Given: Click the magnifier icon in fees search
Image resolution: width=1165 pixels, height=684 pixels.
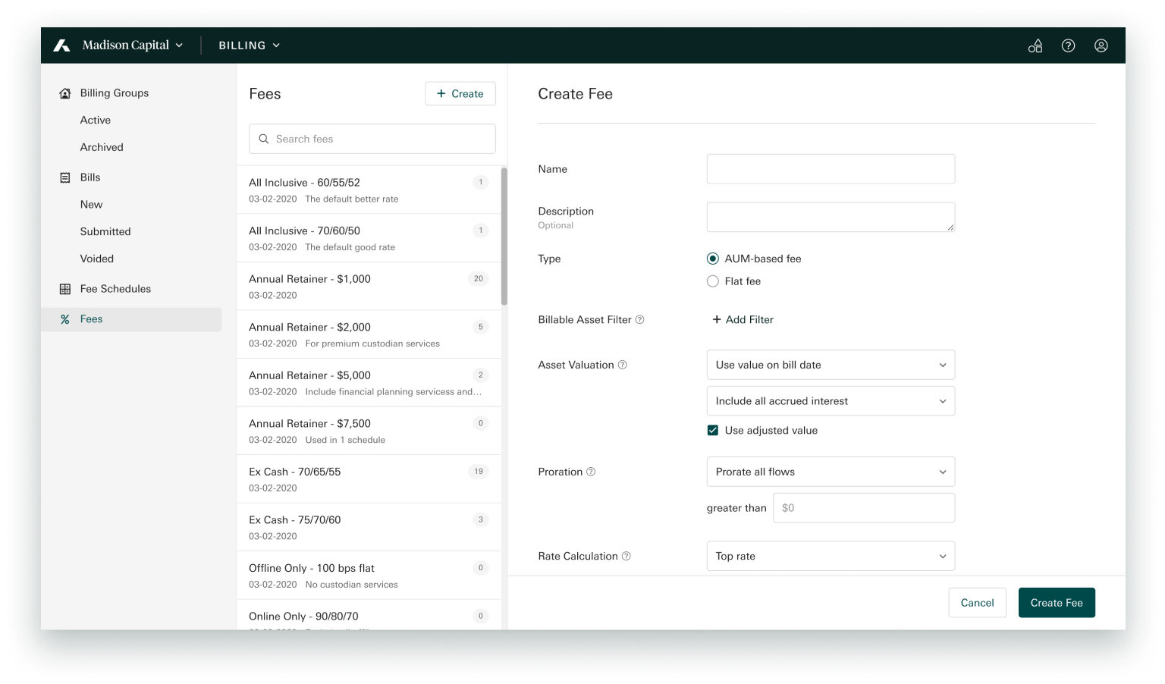Looking at the screenshot, I should 264,139.
